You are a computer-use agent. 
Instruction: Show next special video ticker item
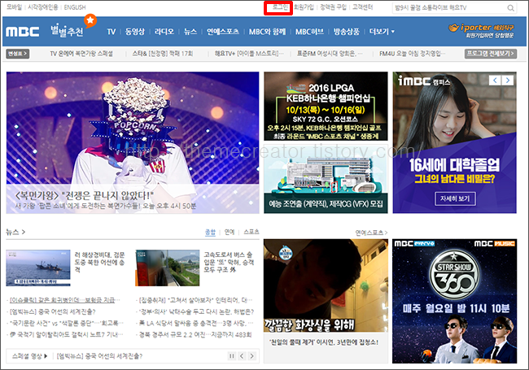(x=252, y=356)
